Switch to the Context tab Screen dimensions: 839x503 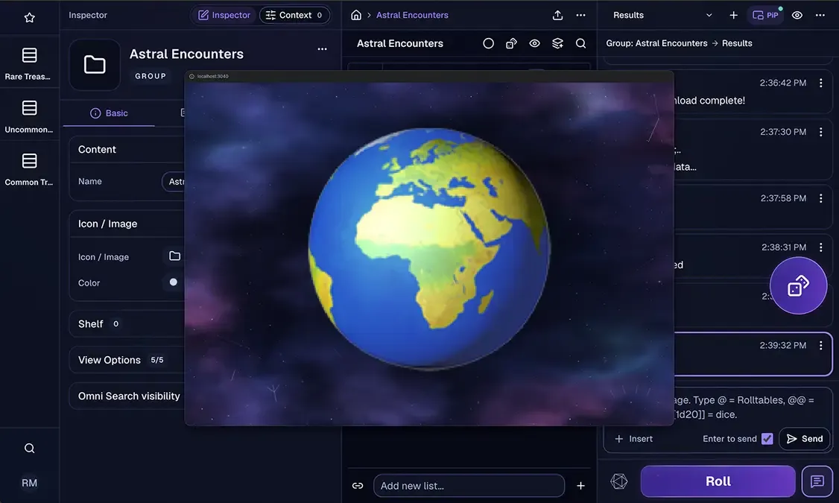coord(294,15)
